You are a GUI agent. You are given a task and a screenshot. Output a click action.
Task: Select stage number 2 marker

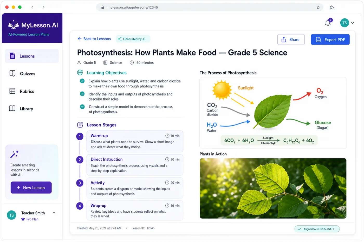point(80,160)
